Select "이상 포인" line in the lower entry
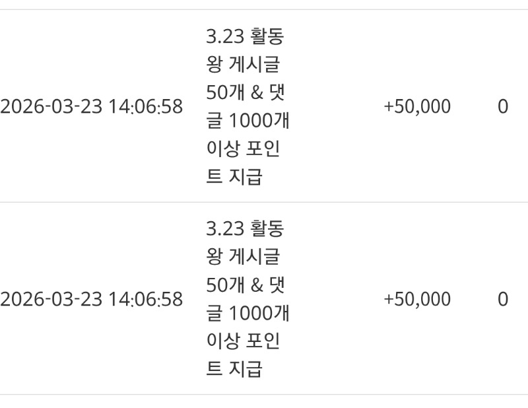The height and width of the screenshot is (408, 528). click(x=243, y=342)
